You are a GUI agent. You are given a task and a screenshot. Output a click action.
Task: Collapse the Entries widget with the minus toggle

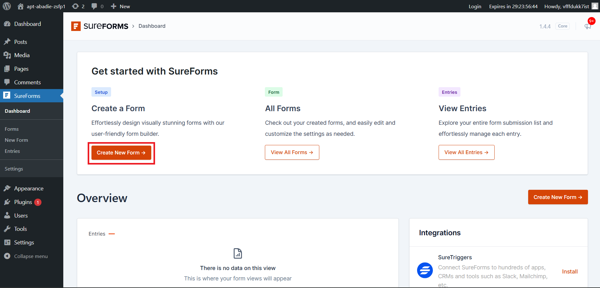click(x=111, y=234)
